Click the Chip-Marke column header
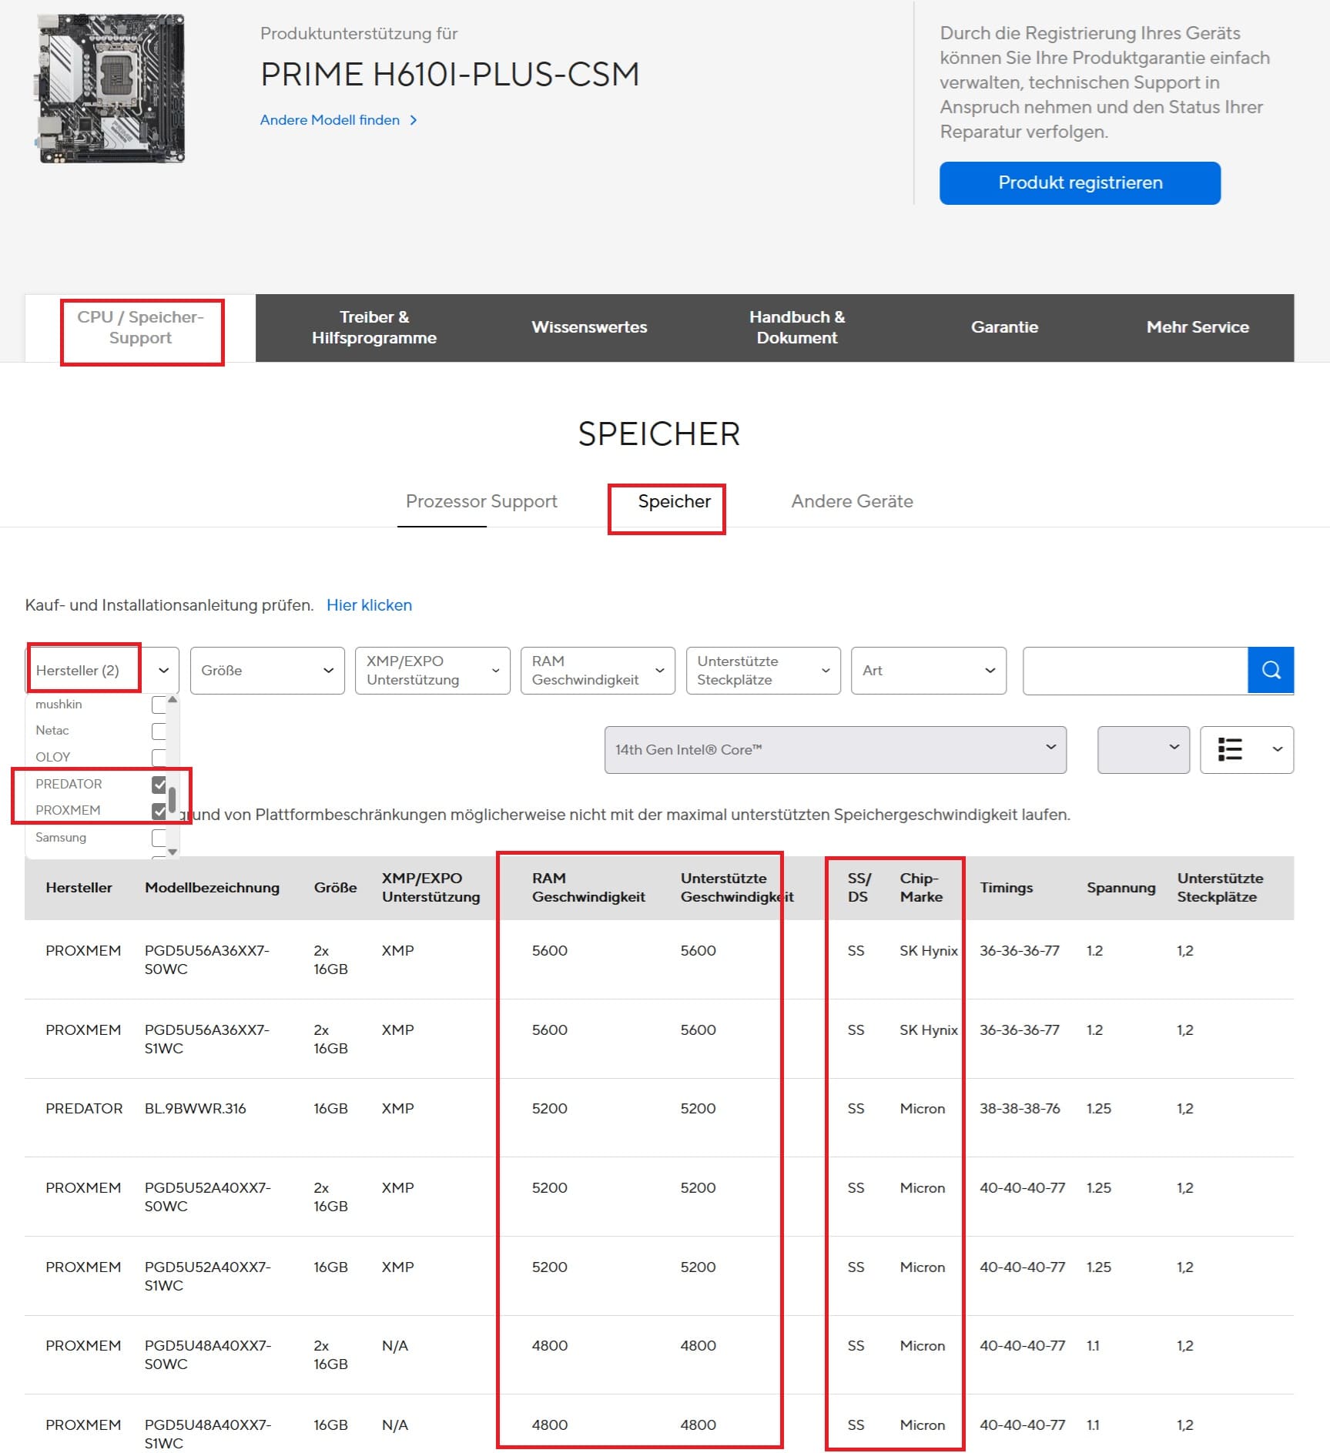 point(921,888)
